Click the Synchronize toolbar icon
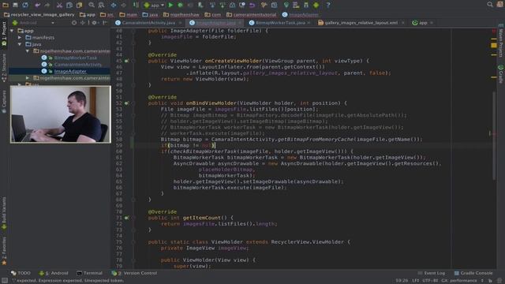Viewport: 505px width, 284px height. pos(25,5)
